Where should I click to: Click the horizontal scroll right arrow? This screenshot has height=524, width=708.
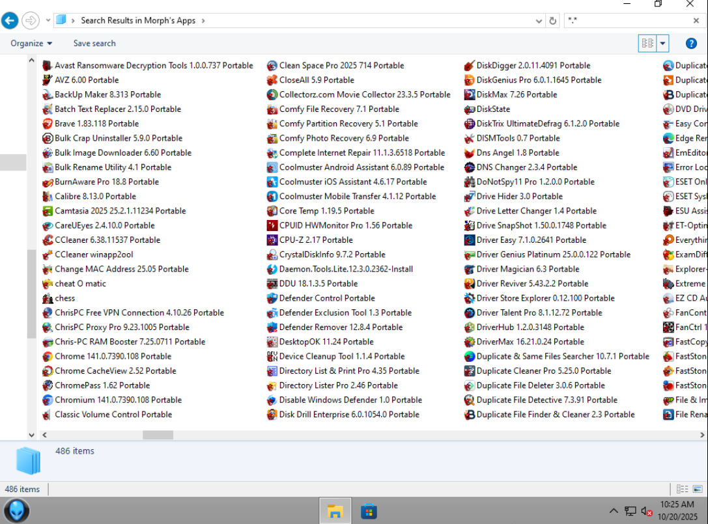point(701,435)
